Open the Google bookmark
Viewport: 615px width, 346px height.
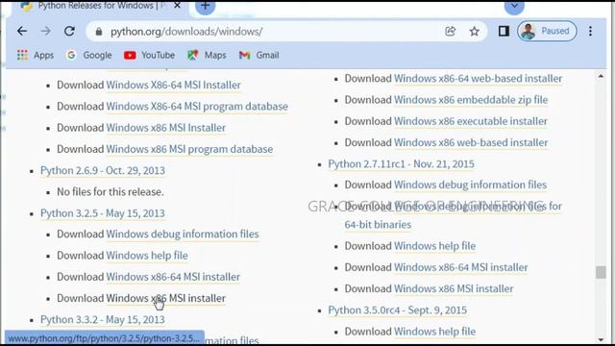[x=89, y=56]
